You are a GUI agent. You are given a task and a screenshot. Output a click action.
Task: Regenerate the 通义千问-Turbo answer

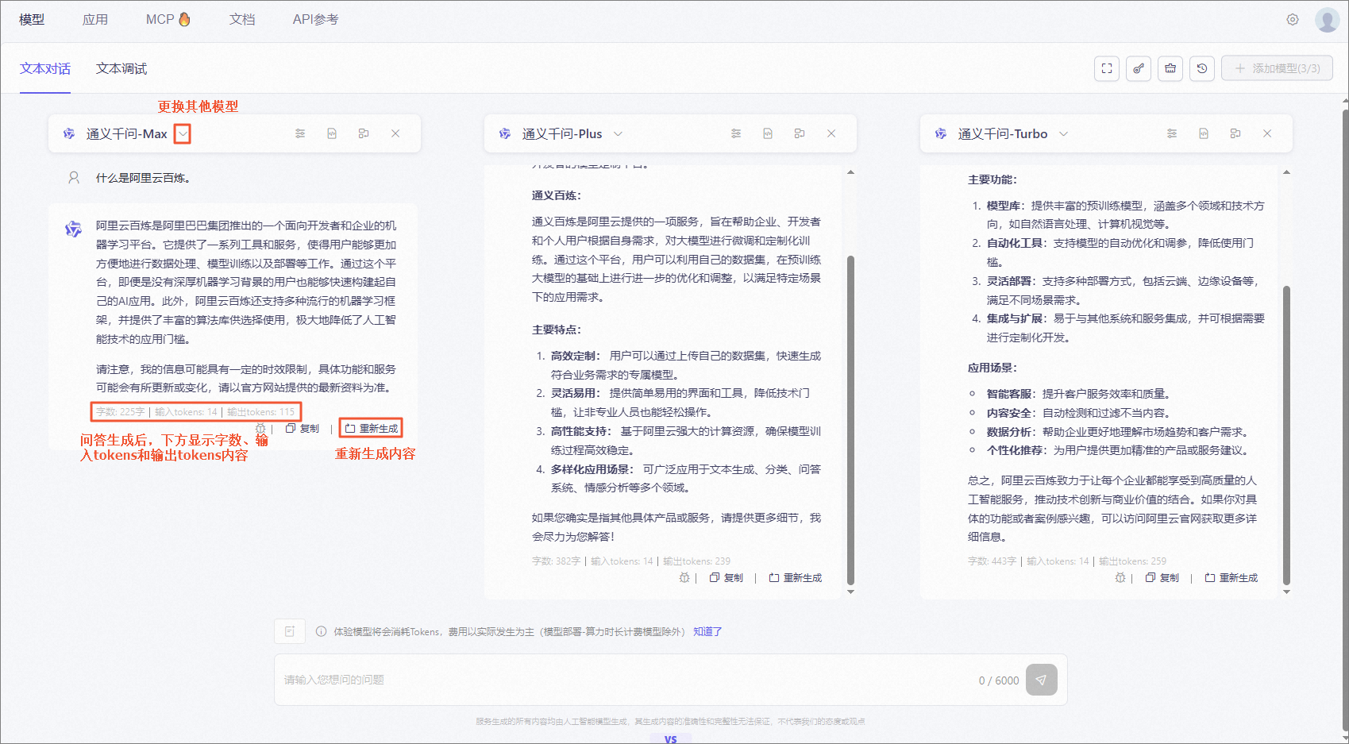[1231, 578]
